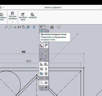Collapse the Hide/Show Items dropdown arrow
This screenshot has height=96, width=102.
[x=44, y=27]
